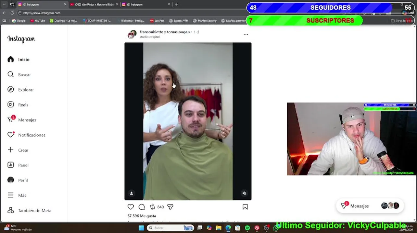The image size is (417, 233).
Task: Click the fransoublette profile picture
Action: (132, 34)
